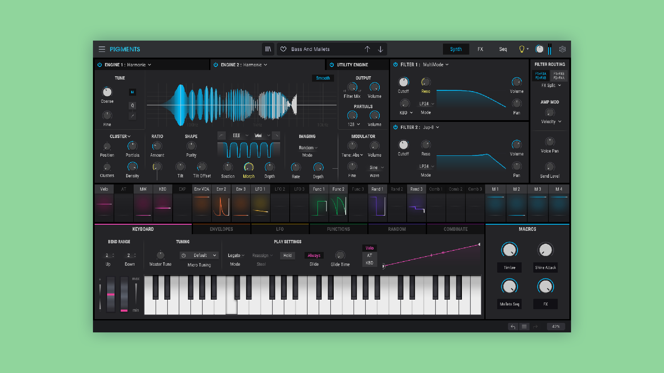Click the undo arrow in bottom bar
The height and width of the screenshot is (373, 664).
click(513, 327)
